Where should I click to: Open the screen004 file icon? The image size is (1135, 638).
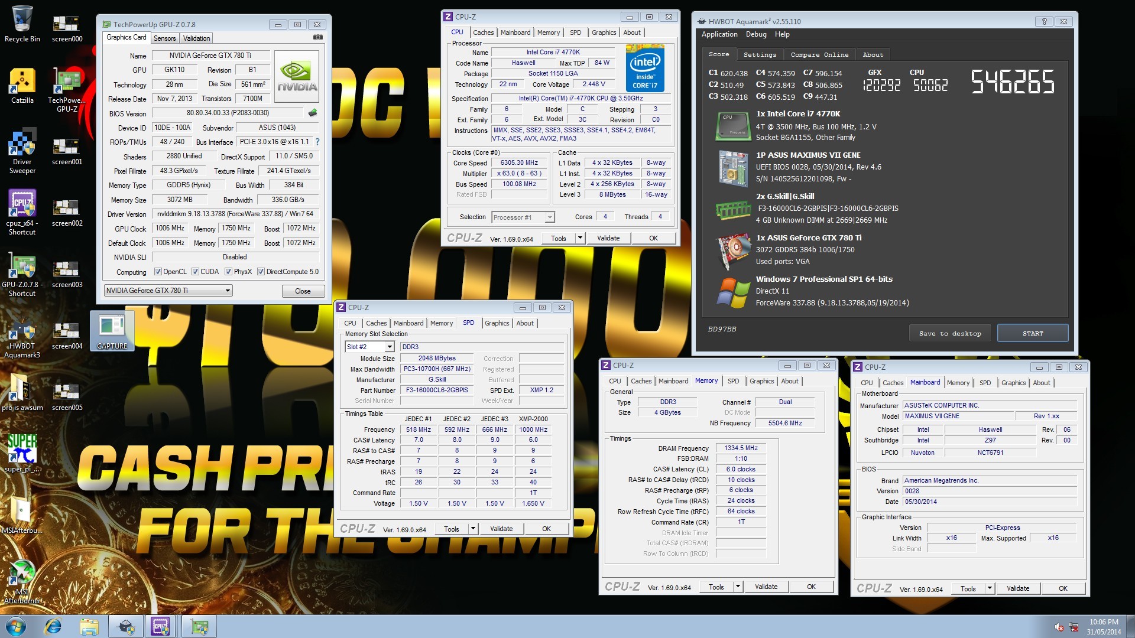pos(67,336)
